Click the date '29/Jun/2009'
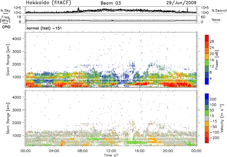227x157 pixels. coord(181,3)
